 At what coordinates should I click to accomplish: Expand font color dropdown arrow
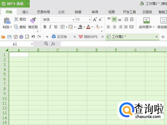point(92,27)
